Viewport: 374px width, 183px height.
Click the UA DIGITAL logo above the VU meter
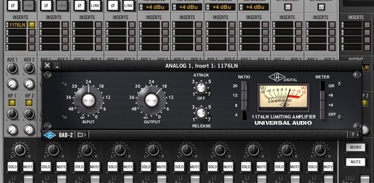(283, 77)
